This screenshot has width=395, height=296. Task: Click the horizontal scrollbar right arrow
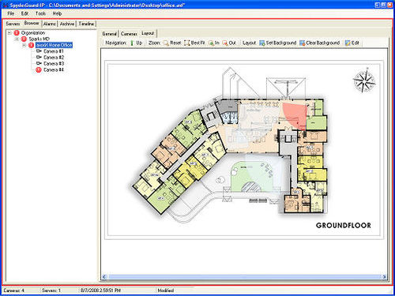(x=384, y=276)
